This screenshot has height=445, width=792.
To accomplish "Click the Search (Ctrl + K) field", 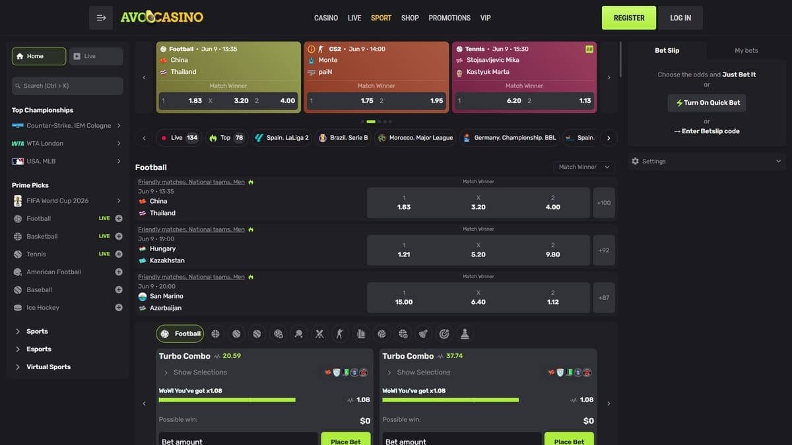I will [x=67, y=86].
